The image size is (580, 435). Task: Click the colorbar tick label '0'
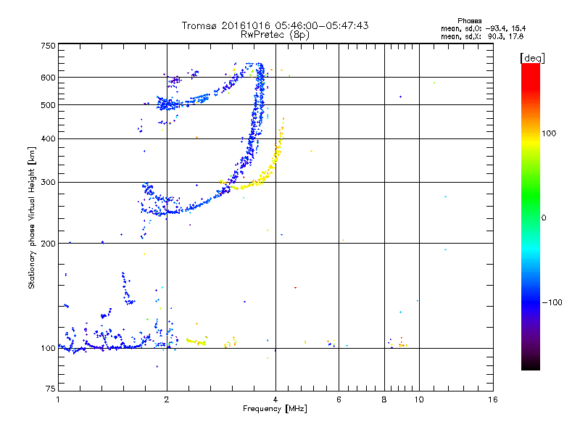point(543,217)
